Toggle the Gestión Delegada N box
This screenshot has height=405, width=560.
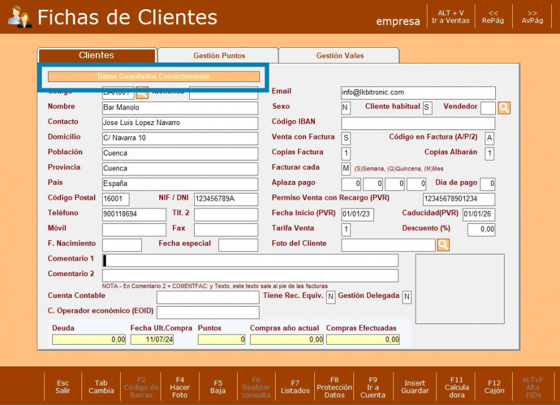(406, 297)
